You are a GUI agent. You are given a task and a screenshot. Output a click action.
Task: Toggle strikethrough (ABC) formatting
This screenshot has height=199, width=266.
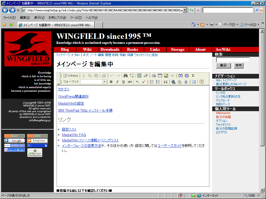click(130, 82)
